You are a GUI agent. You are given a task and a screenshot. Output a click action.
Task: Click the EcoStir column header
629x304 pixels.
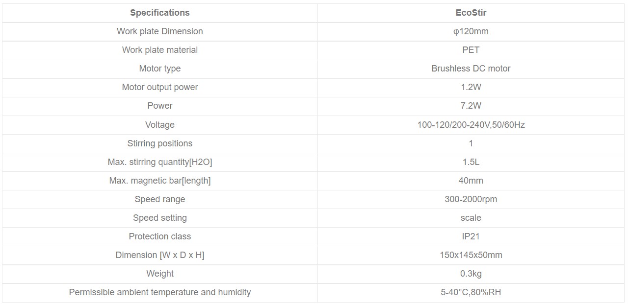coord(471,13)
